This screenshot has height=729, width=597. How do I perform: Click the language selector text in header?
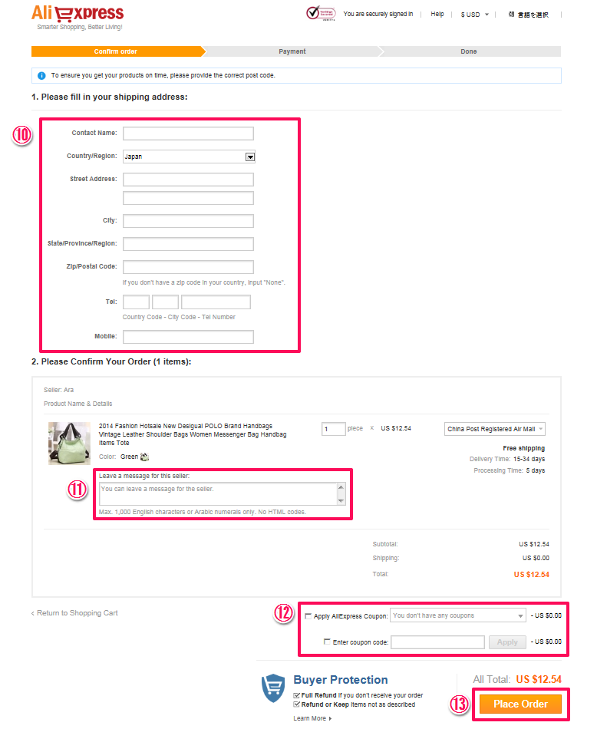(533, 15)
